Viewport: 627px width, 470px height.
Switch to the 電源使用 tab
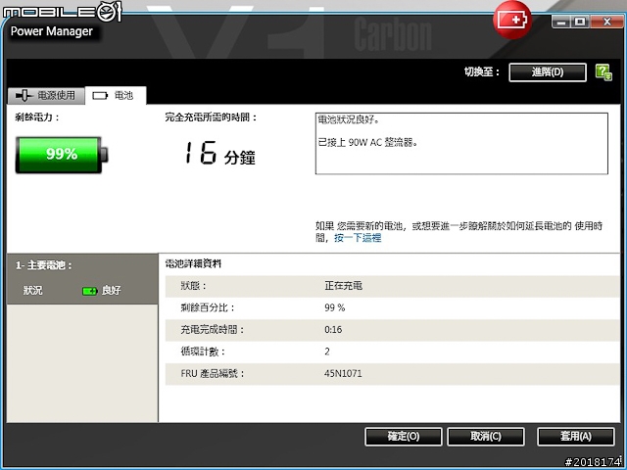coord(46,96)
